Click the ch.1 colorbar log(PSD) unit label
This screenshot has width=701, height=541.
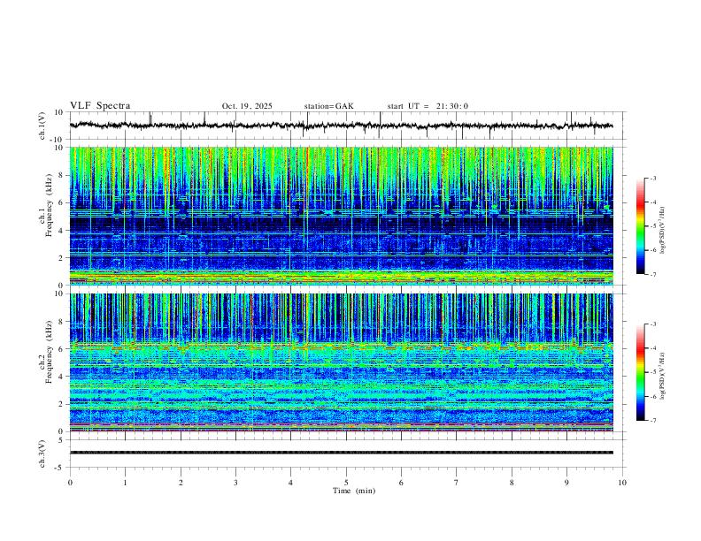(x=663, y=230)
